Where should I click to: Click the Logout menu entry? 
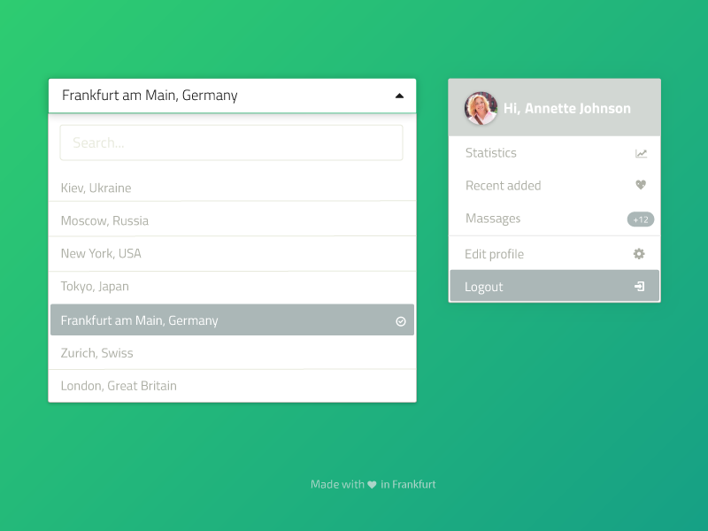point(484,285)
